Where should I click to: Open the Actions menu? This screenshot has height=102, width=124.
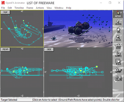(40, 8)
